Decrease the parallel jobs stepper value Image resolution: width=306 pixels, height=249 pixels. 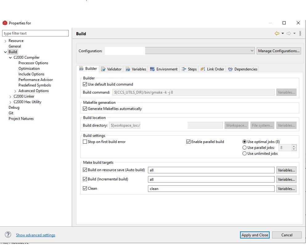pyautogui.click(x=294, y=149)
